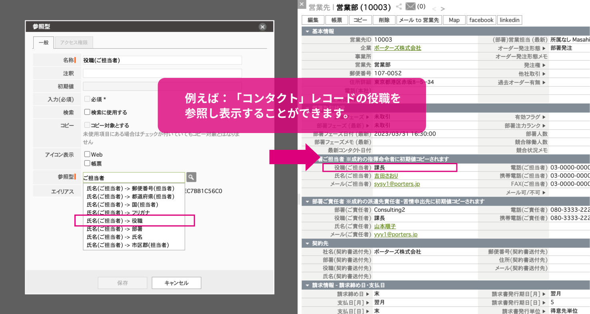Open the 編集 button to edit the record
Screen dimensions: 590x314
312,20
